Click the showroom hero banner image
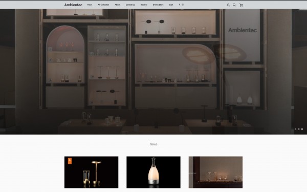 (153, 72)
